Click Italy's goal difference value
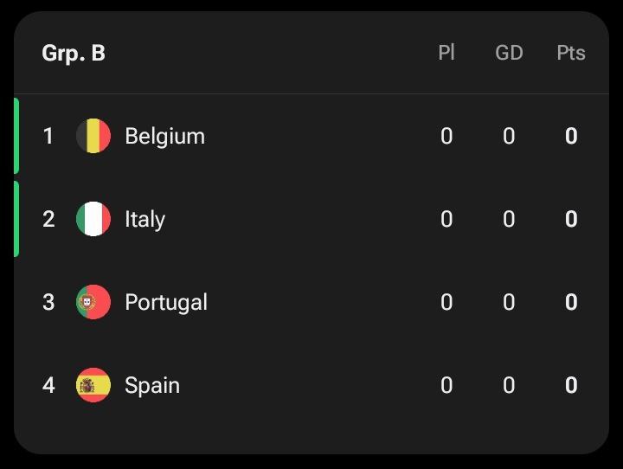This screenshot has height=469, width=623. (x=509, y=219)
